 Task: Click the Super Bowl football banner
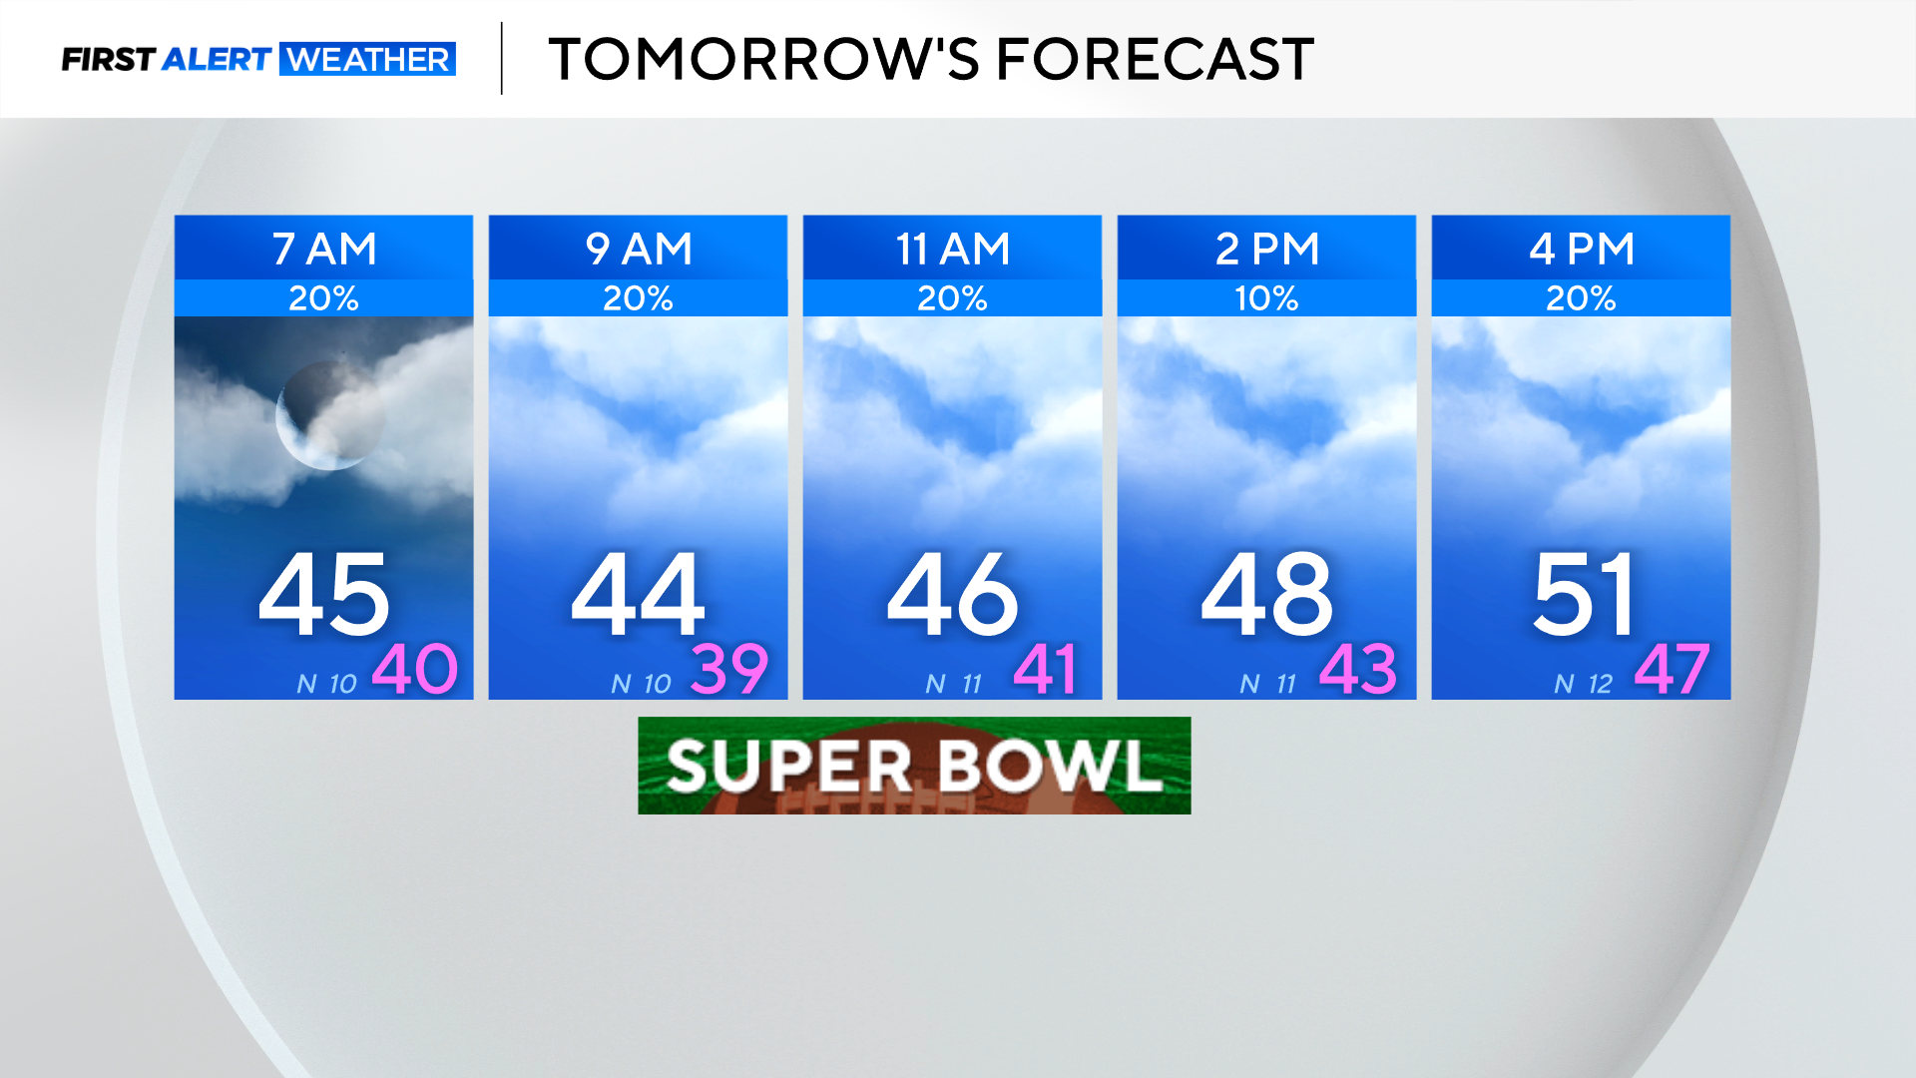coord(914,766)
